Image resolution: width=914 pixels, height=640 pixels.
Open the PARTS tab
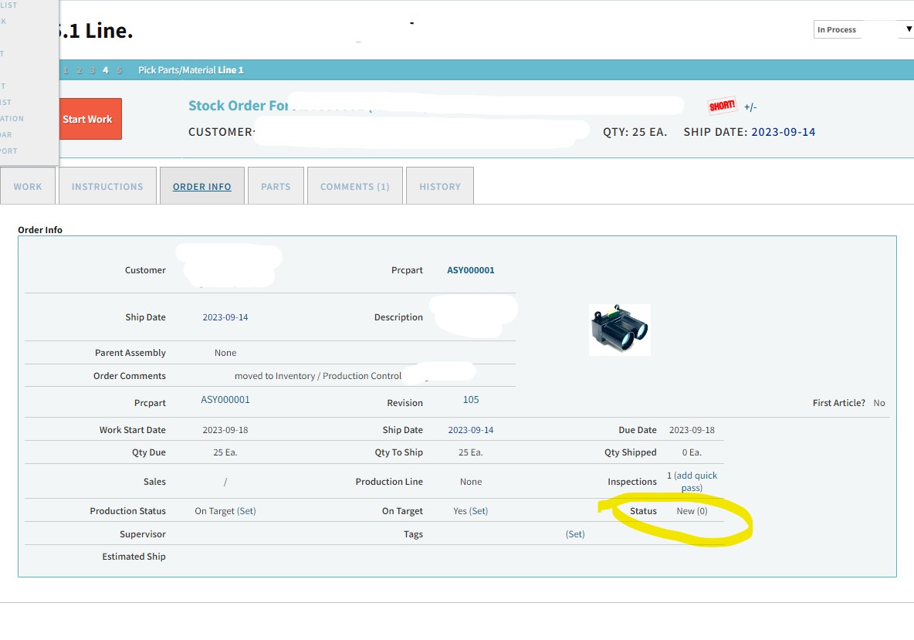pyautogui.click(x=276, y=186)
